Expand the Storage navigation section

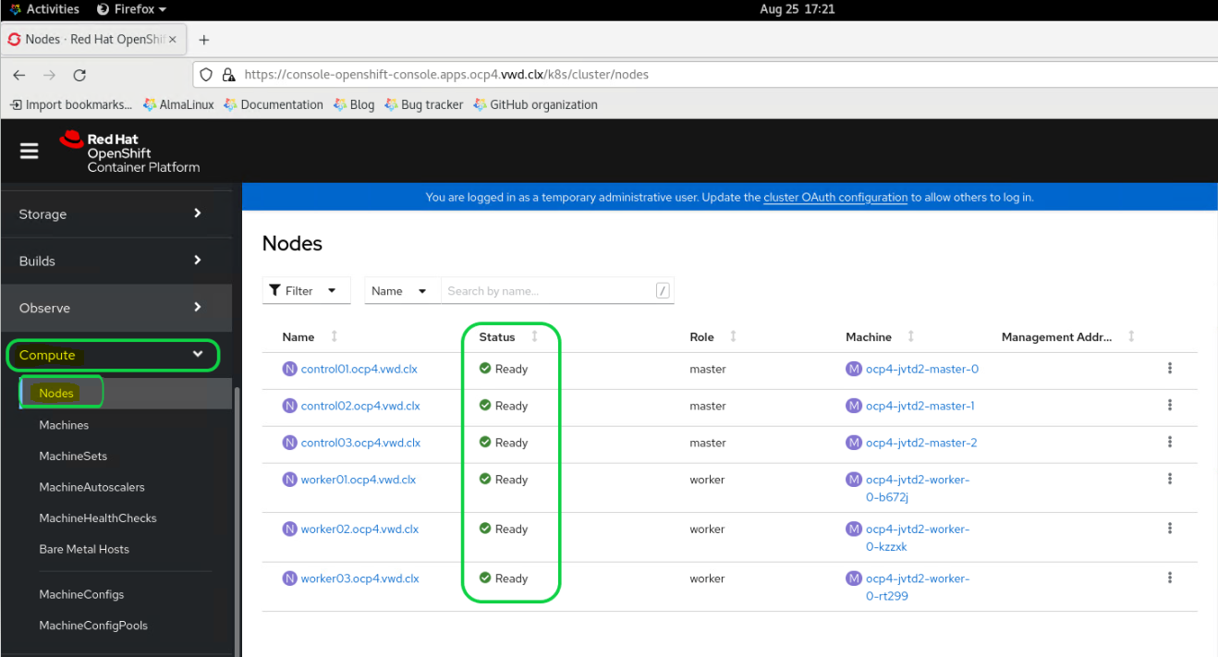pos(116,213)
